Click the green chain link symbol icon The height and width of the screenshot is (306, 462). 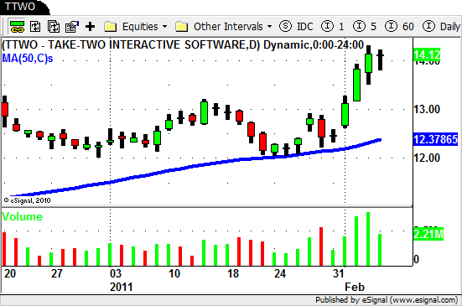point(18,27)
